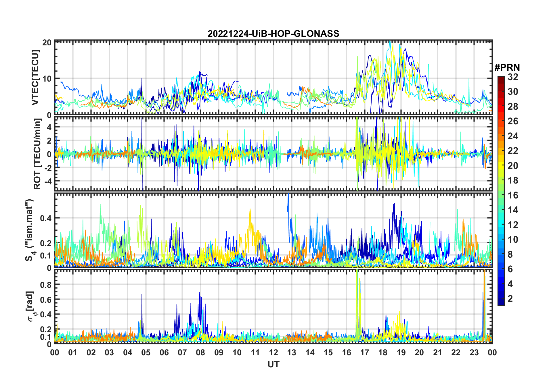The image size is (547, 382).
Task: Select the UT x-axis label
Action: coord(273,364)
